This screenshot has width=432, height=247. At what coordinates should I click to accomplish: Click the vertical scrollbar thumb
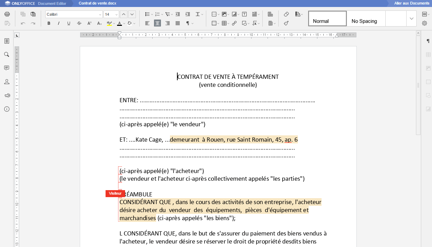[418, 85]
